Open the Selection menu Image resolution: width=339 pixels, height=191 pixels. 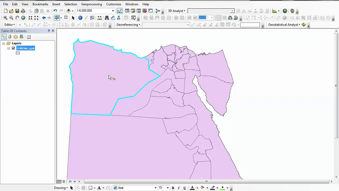point(70,4)
